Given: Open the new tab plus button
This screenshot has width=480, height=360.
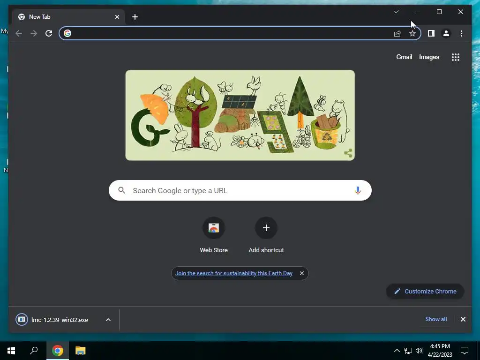Looking at the screenshot, I should point(135,17).
